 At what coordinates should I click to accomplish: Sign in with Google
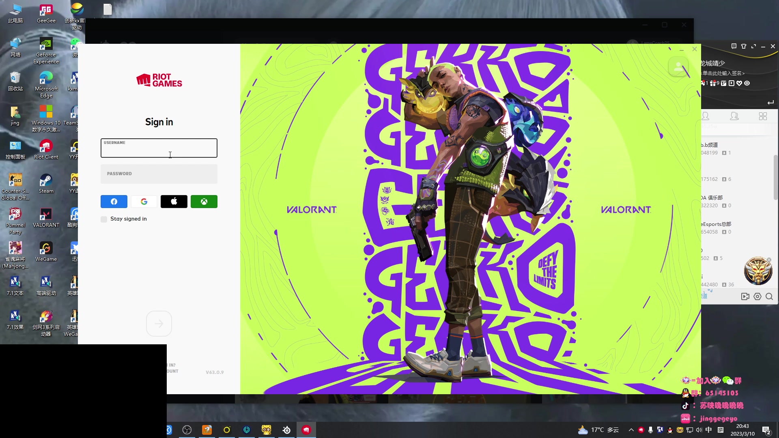click(144, 202)
